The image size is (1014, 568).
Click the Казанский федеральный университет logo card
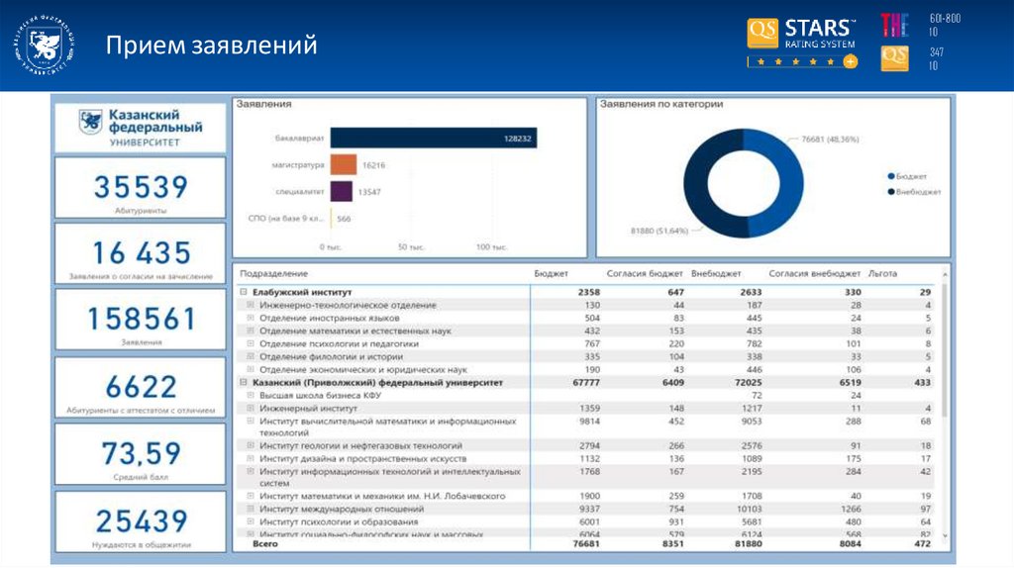[141, 128]
